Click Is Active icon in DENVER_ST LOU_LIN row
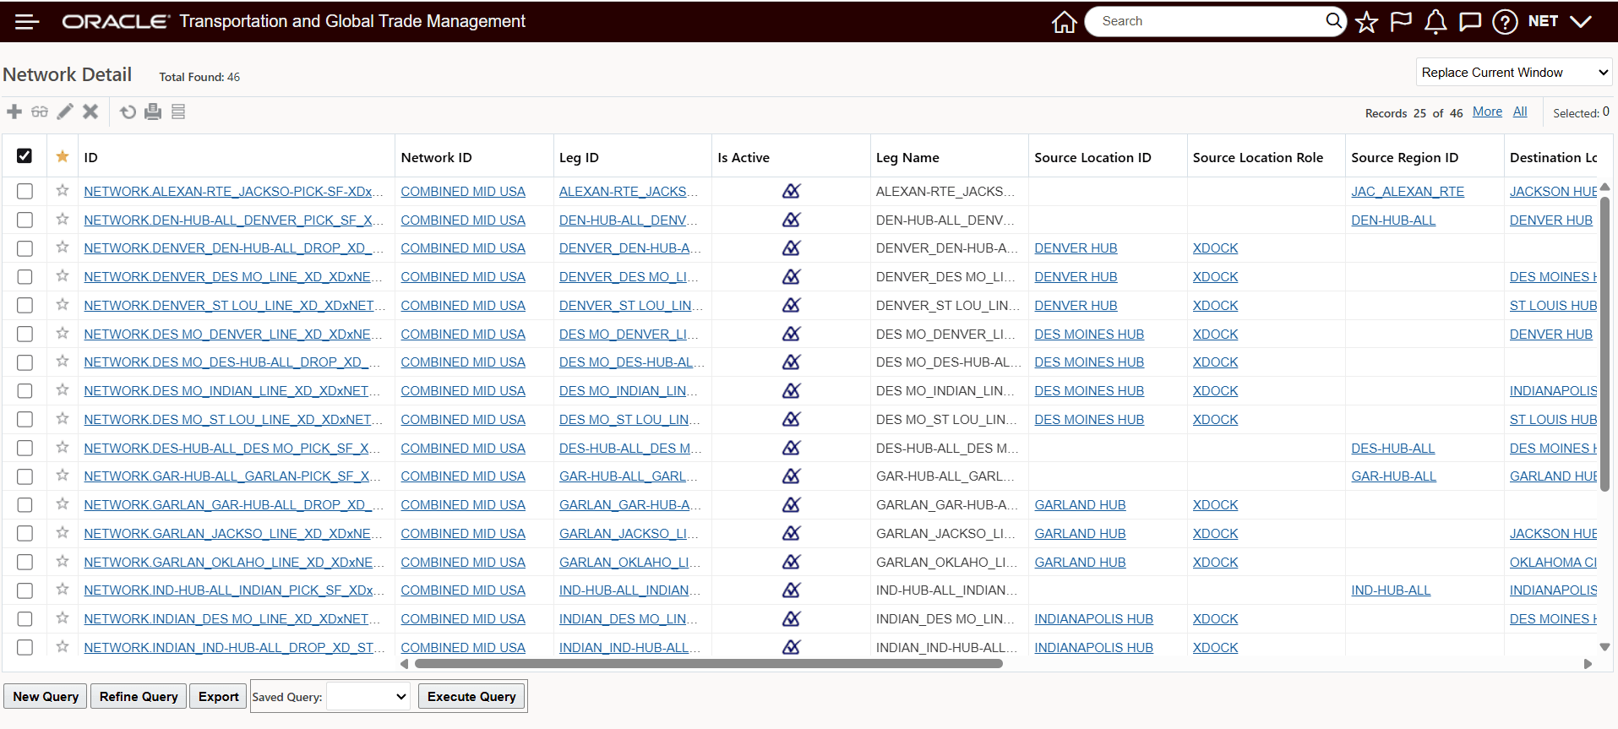 pyautogui.click(x=791, y=305)
